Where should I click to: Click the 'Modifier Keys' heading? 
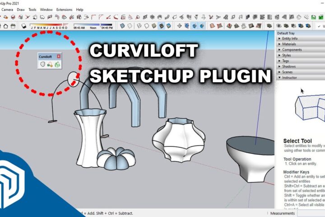(x=296, y=172)
